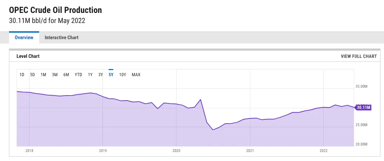Choose the 3M chart range
The height and width of the screenshot is (161, 384).
[x=55, y=75]
